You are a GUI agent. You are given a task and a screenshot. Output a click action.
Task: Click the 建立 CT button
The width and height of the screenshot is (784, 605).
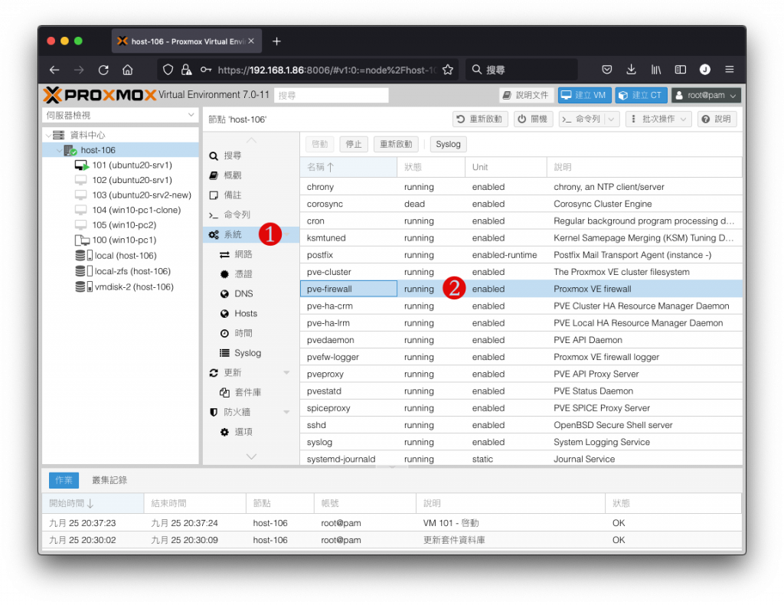pyautogui.click(x=641, y=95)
